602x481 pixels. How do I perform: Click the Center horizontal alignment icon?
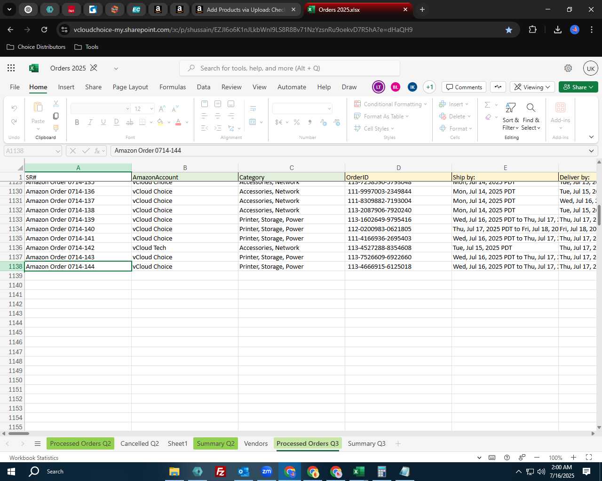(x=218, y=116)
